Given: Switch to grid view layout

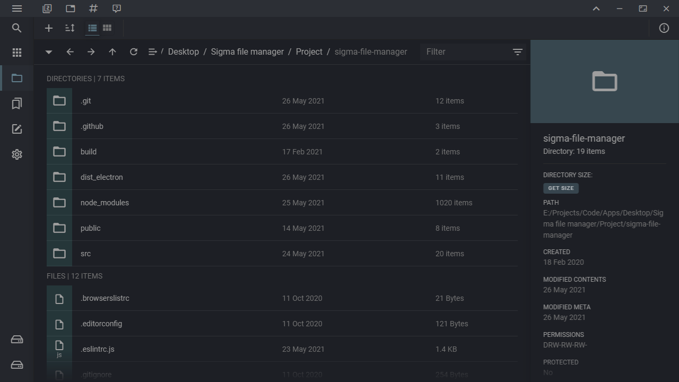Looking at the screenshot, I should 107,28.
